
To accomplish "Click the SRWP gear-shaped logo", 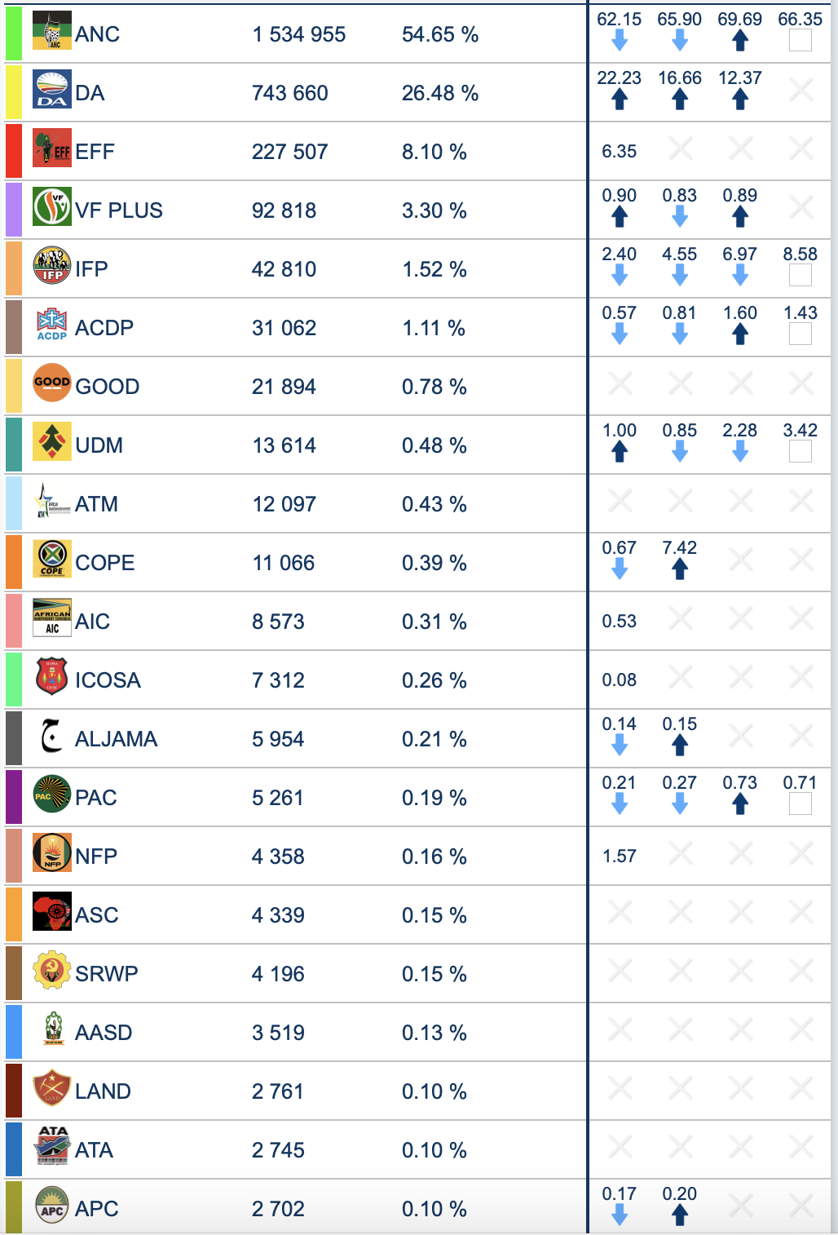I will tap(52, 971).
